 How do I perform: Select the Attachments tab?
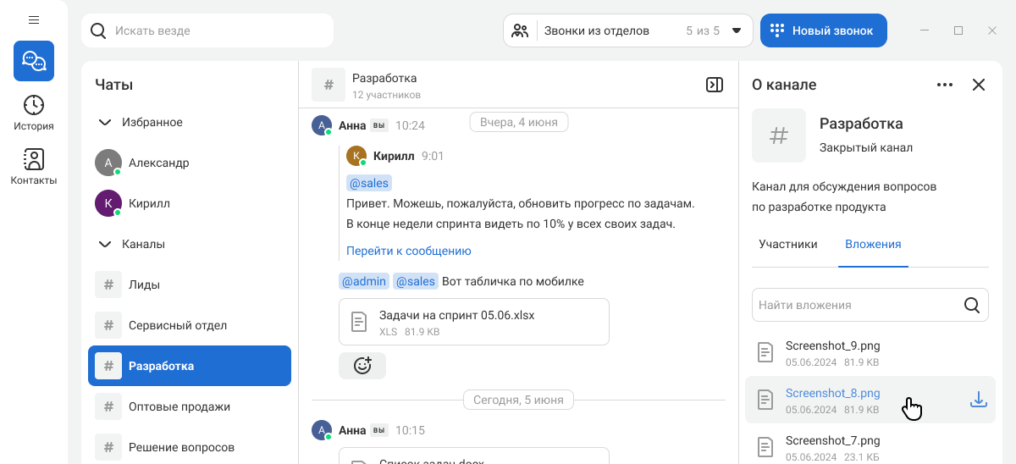point(872,244)
